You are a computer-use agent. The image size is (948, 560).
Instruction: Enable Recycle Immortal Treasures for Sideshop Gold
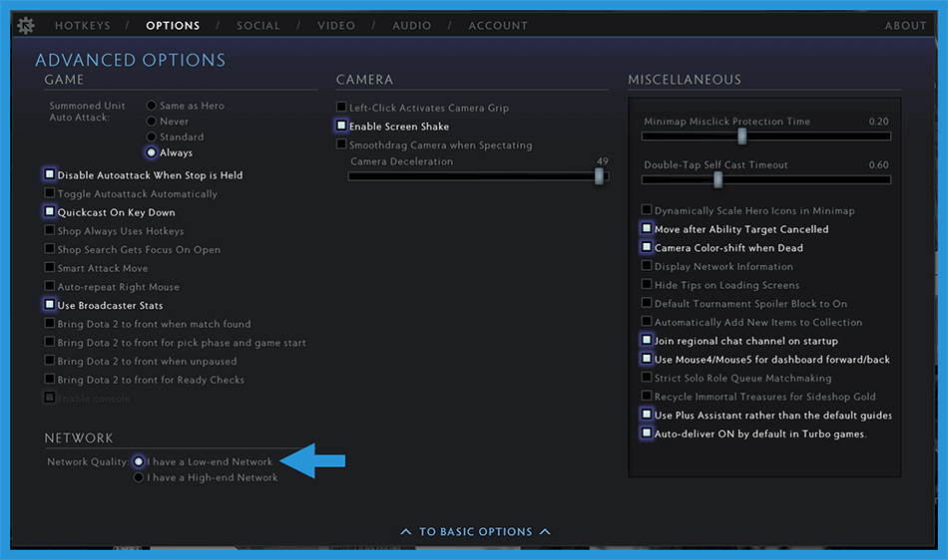[x=647, y=396]
